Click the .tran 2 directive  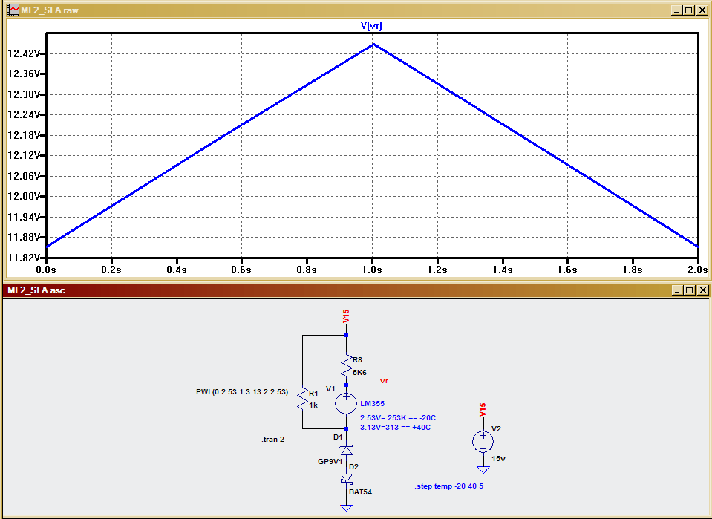(273, 440)
